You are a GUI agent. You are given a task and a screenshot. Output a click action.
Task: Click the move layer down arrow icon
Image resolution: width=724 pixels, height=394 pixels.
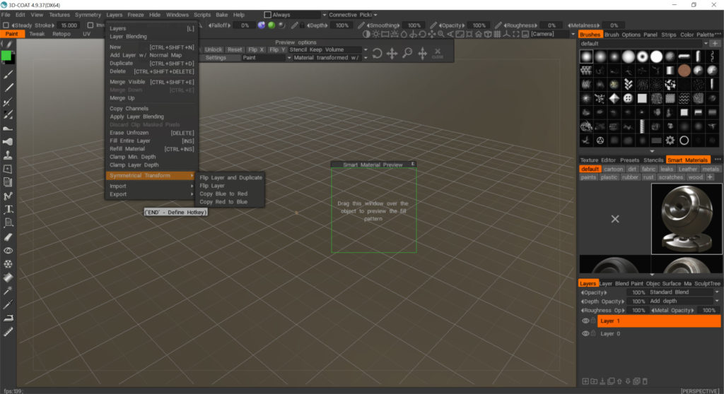pos(628,381)
